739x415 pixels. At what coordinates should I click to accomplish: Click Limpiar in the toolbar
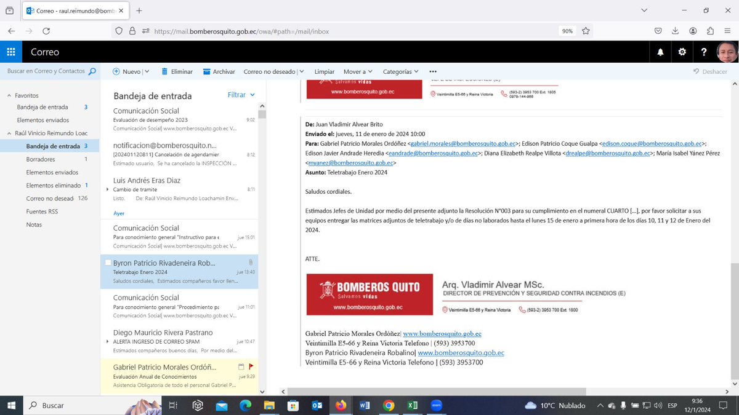(x=325, y=71)
